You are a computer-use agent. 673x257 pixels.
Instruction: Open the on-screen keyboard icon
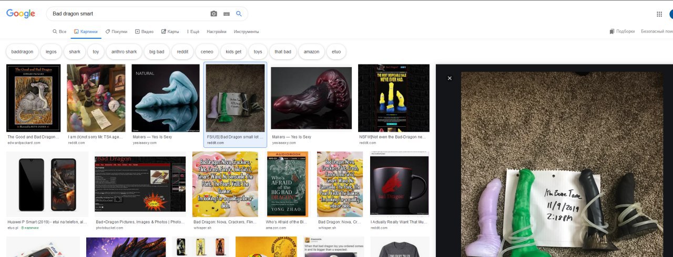[x=227, y=14]
